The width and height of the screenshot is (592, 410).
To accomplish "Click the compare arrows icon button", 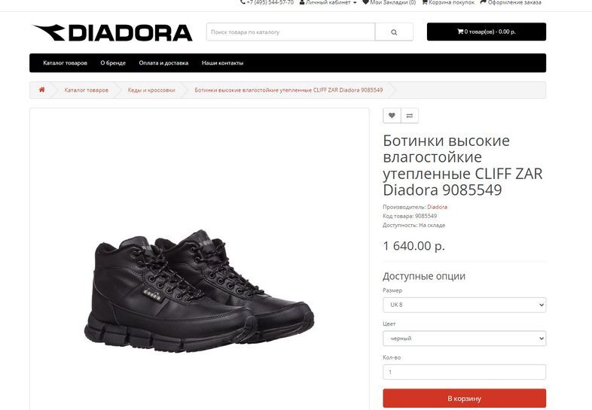I will tap(410, 115).
